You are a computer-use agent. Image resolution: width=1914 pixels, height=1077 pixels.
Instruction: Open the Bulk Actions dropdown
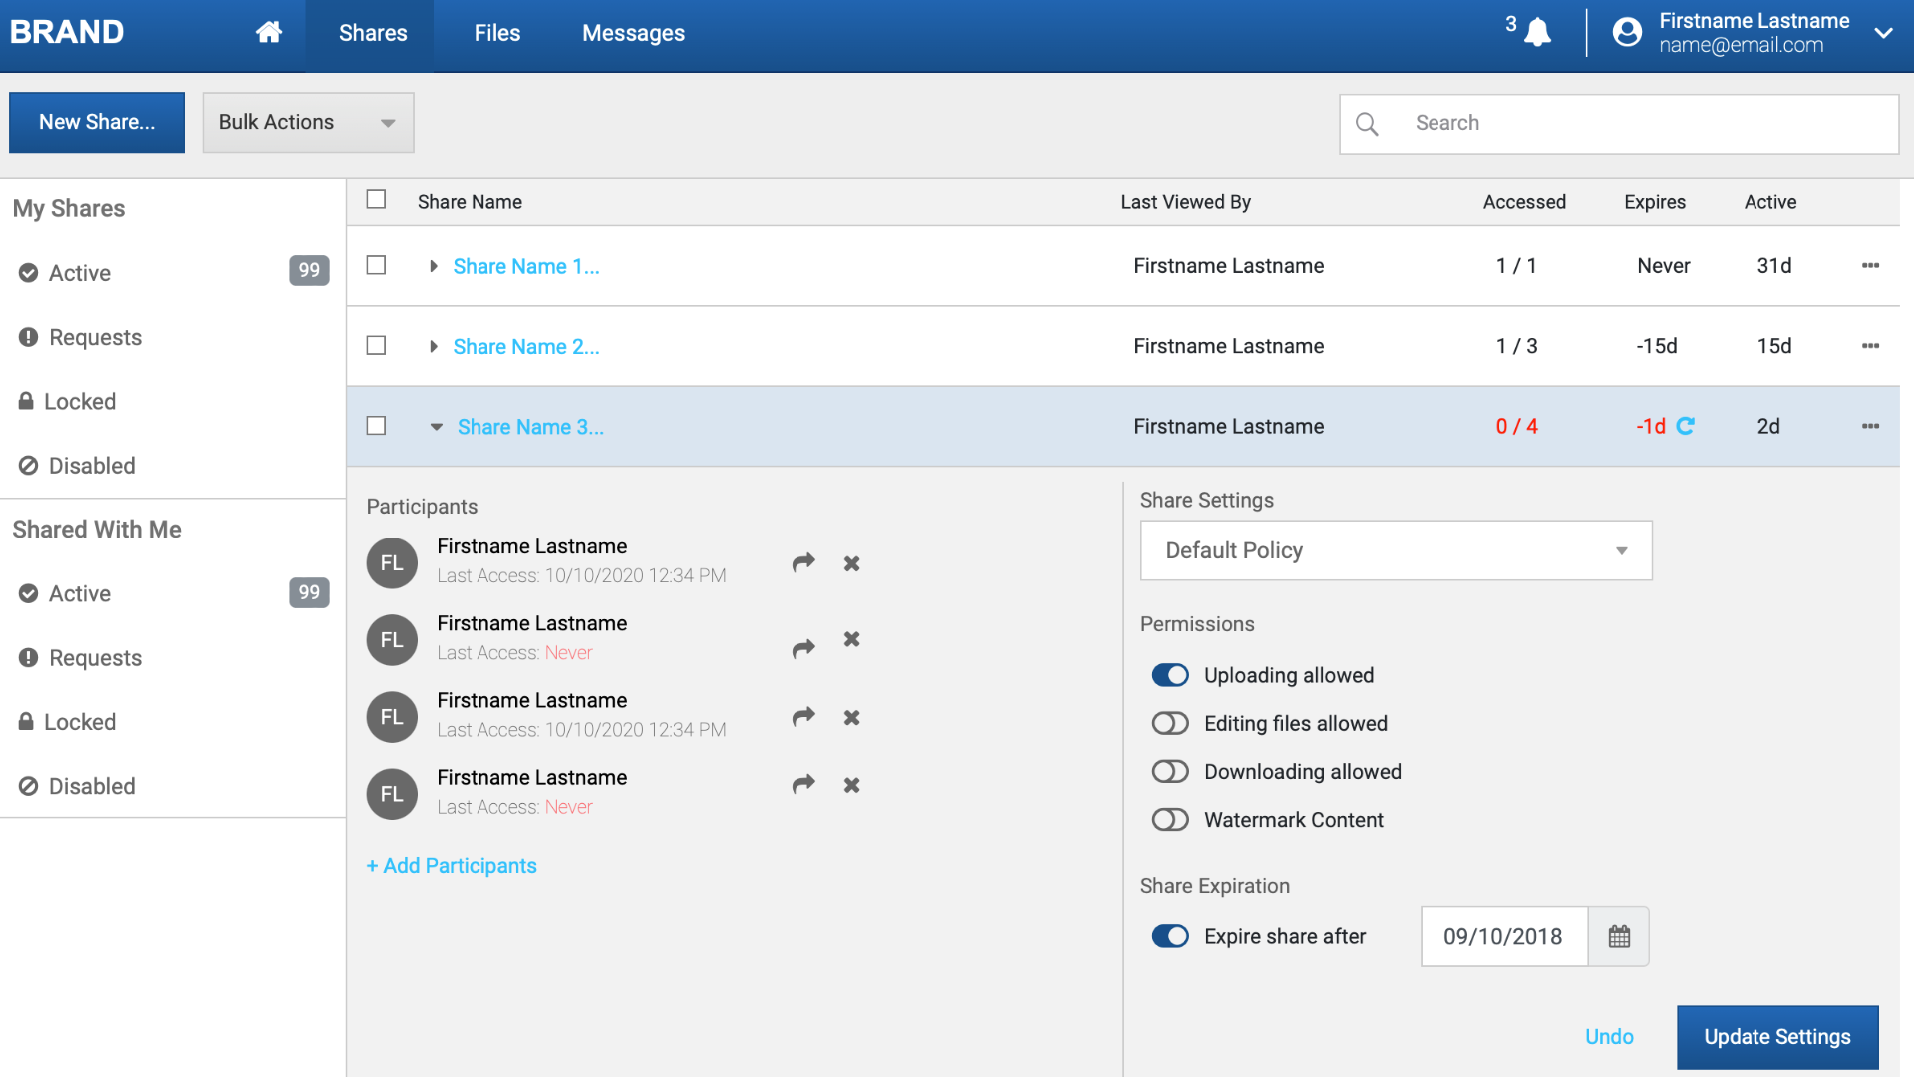point(308,122)
